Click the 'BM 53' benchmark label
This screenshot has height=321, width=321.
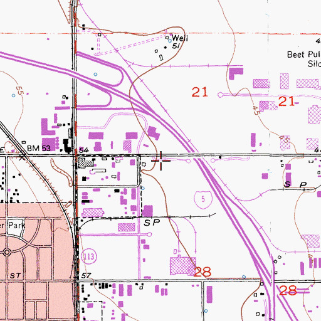39,149
